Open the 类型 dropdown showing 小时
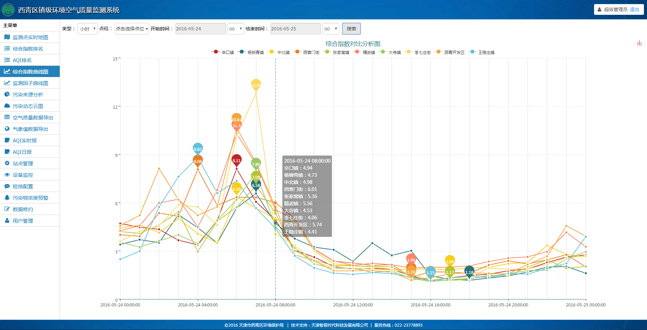647x330 pixels. (87, 29)
